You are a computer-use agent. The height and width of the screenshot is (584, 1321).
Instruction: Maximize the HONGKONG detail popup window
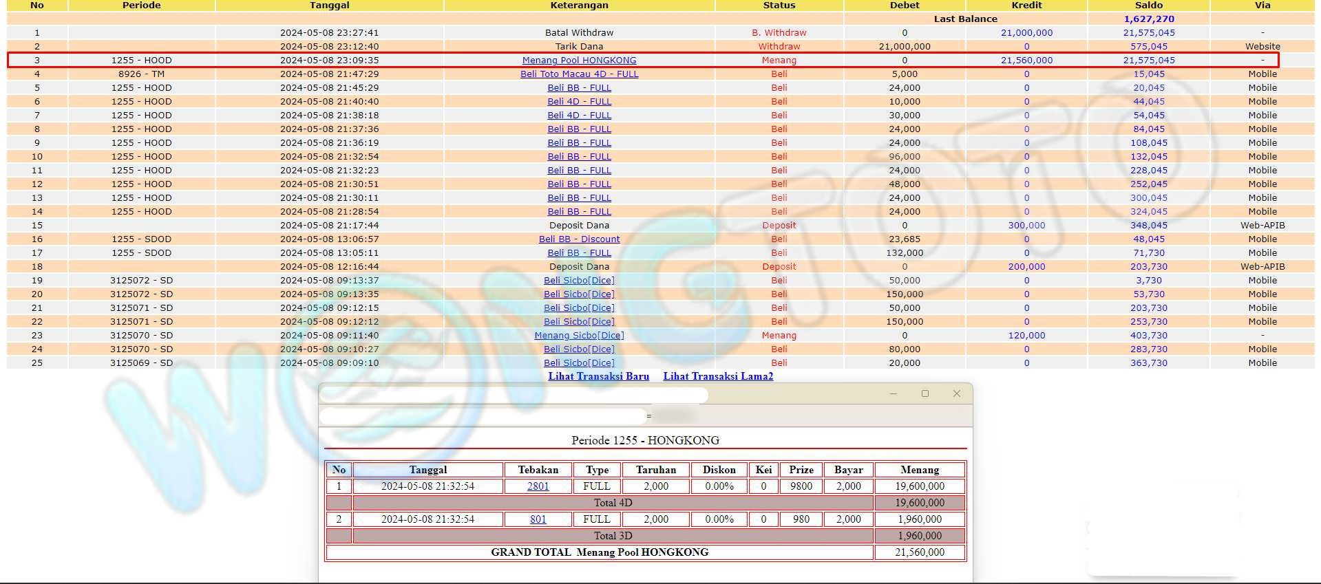[925, 393]
